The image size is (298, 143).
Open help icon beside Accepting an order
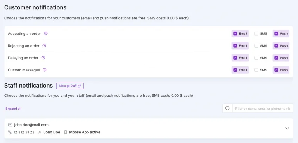46,34
